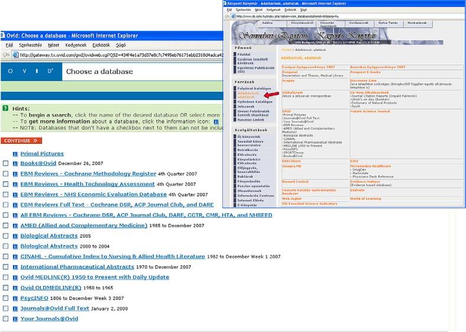Click the Központi Könyvtár window title icon
This screenshot has height=332, width=466.
(225, 4)
